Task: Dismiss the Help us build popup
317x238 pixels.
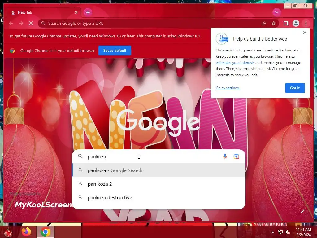Action: [305, 33]
